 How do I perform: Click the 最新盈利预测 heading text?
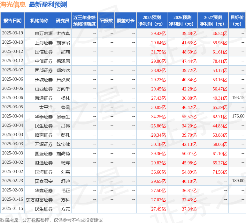pos(48,4)
